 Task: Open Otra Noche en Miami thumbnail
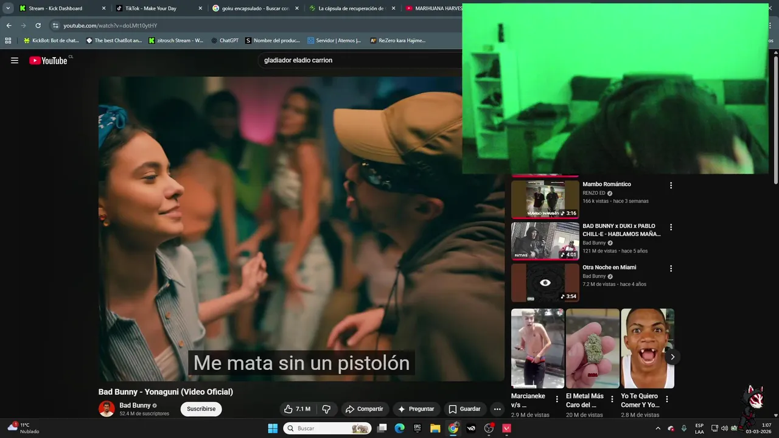point(545,282)
